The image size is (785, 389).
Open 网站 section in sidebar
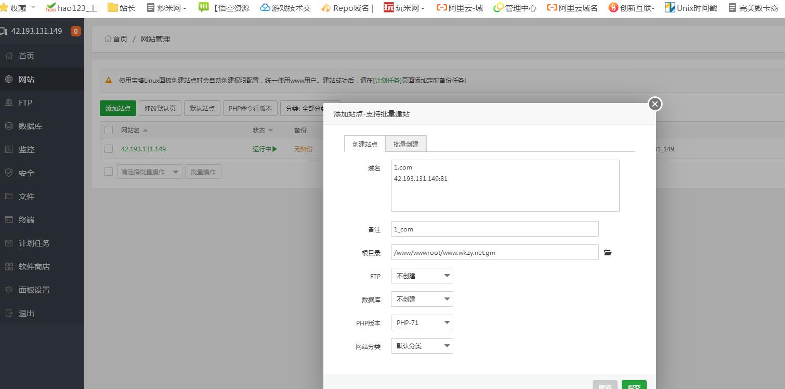[x=27, y=80]
